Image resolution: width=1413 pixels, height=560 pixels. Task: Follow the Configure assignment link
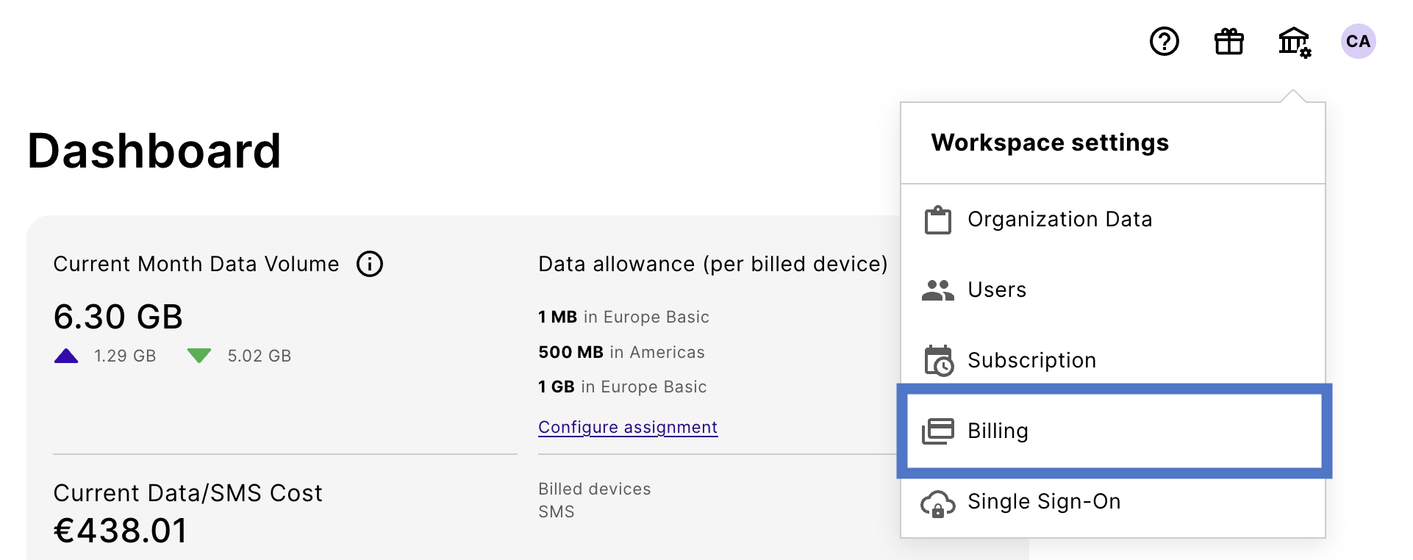[628, 427]
